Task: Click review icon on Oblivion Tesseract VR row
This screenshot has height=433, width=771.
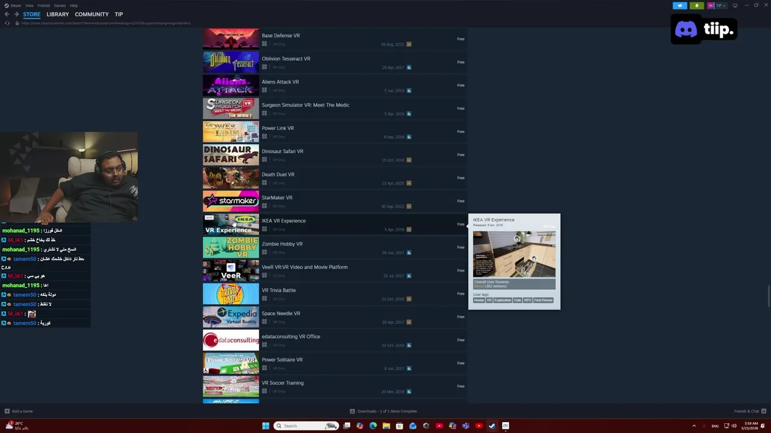Action: (x=409, y=67)
